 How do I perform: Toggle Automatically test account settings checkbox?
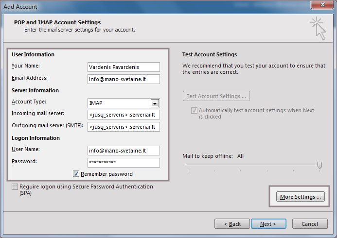tap(195, 111)
